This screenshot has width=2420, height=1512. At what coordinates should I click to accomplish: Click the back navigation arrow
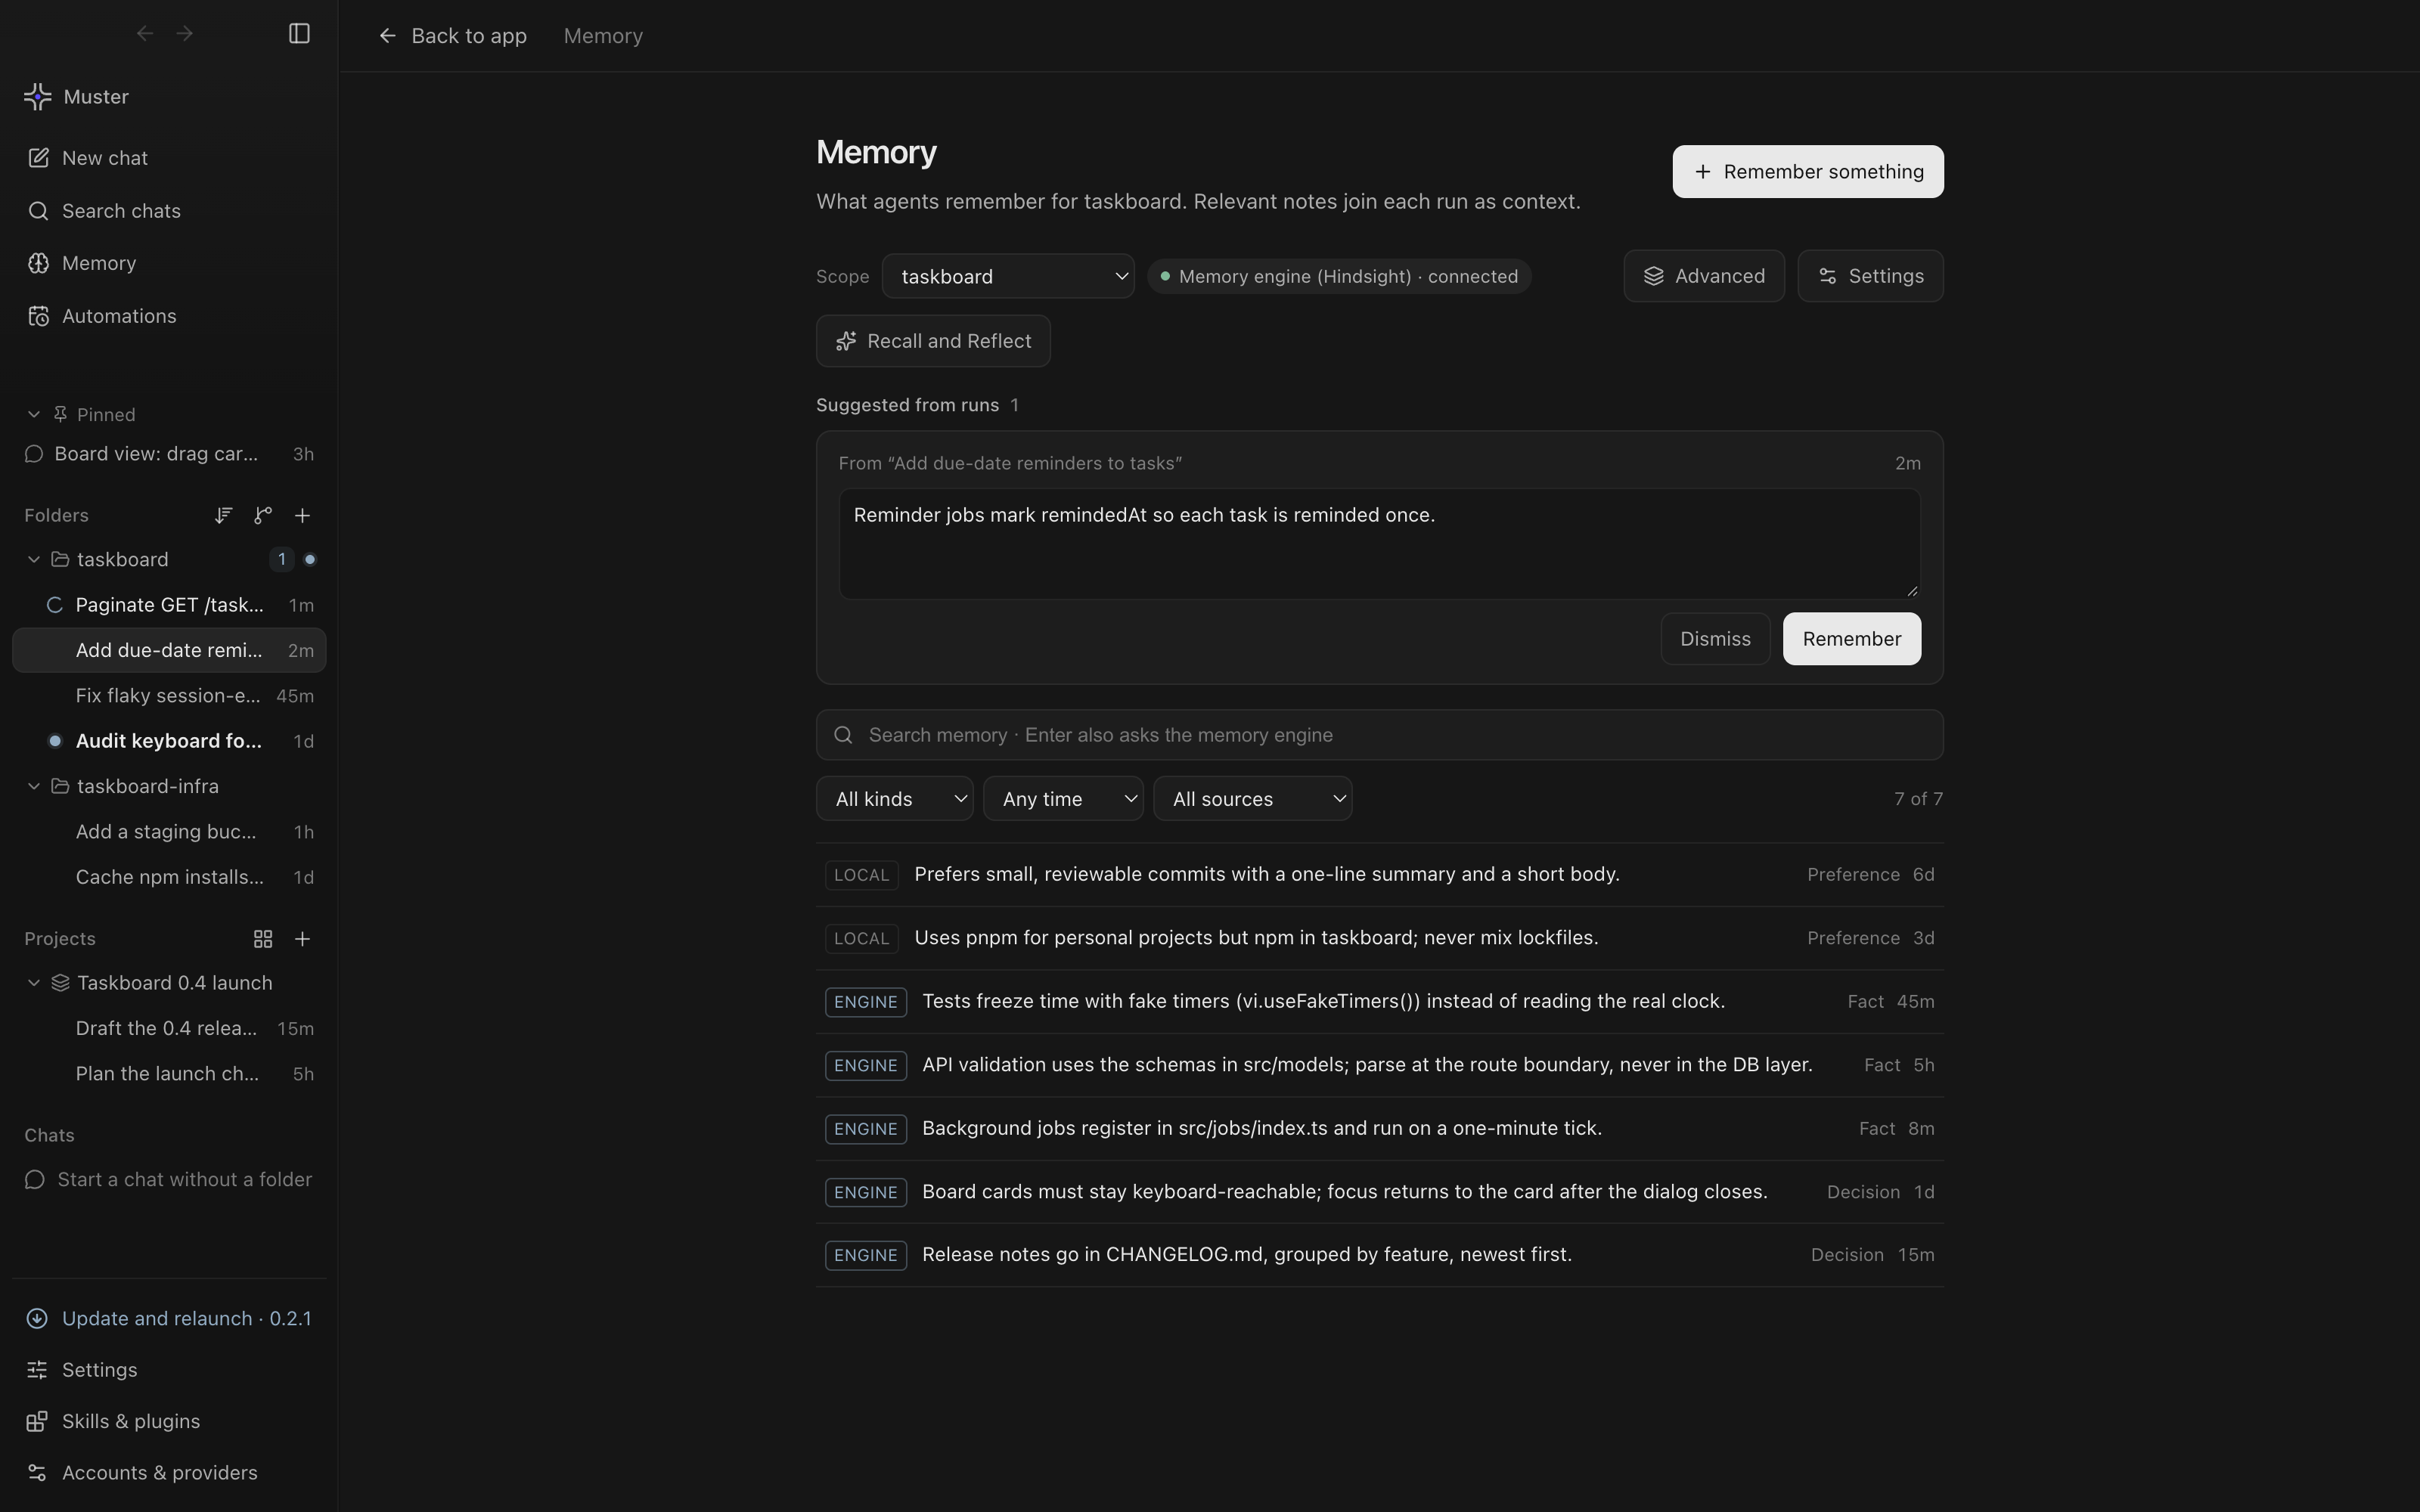click(x=145, y=34)
